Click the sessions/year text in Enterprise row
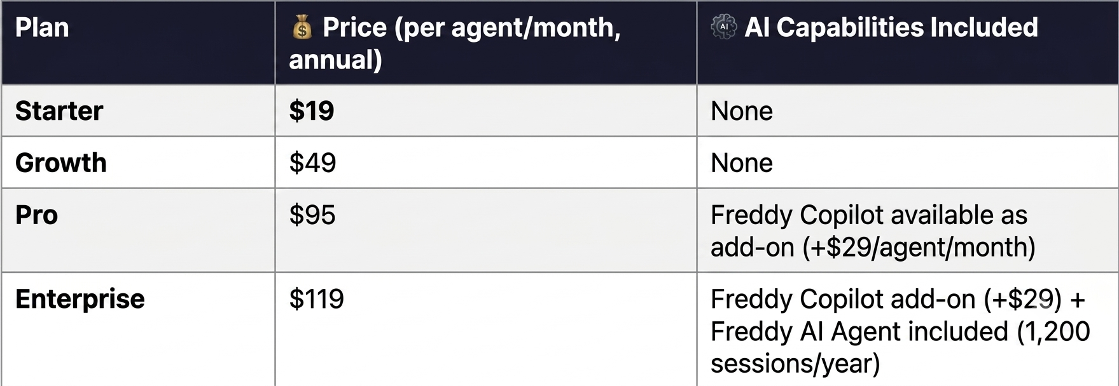The width and height of the screenshot is (1119, 386). 795,364
